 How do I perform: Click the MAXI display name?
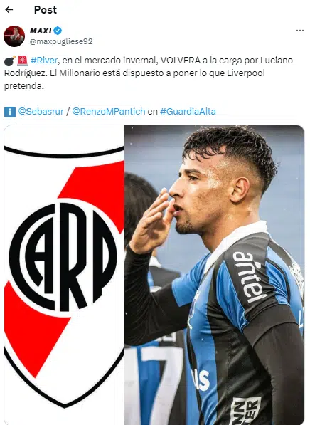[41, 31]
